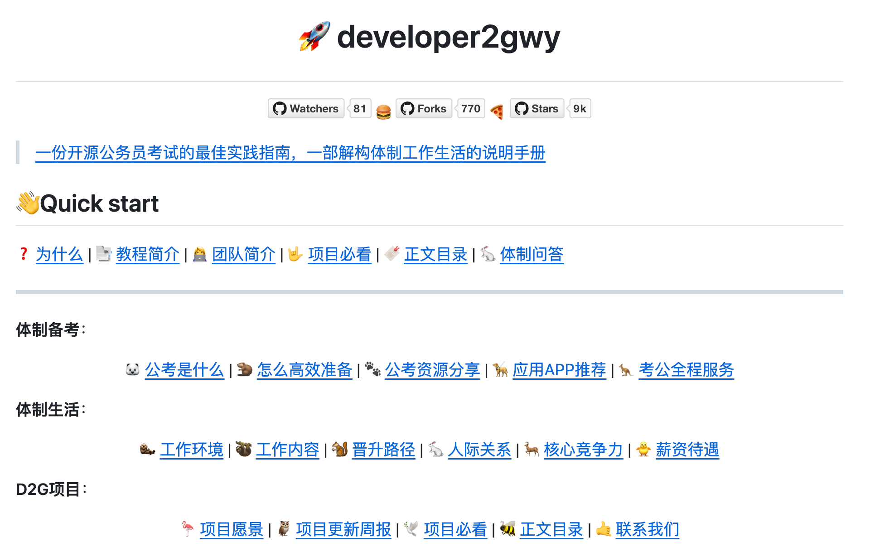Open the 项目更新周报 link
This screenshot has width=870, height=552.
click(343, 529)
